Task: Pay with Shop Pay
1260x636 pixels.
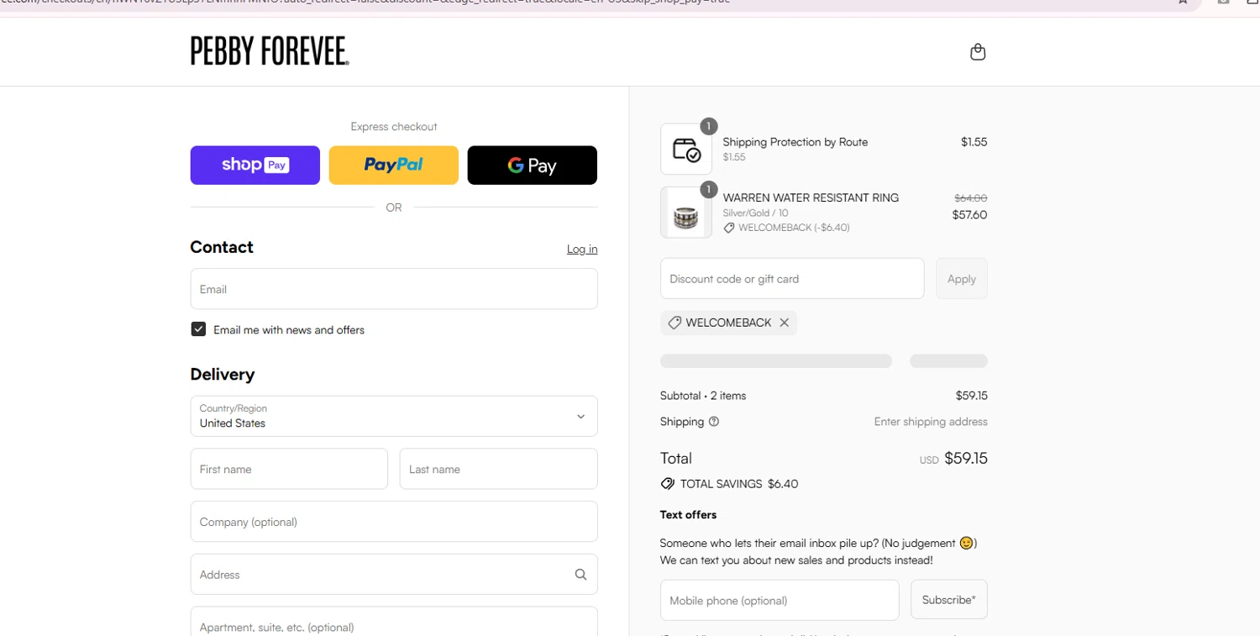Action: pos(255,166)
